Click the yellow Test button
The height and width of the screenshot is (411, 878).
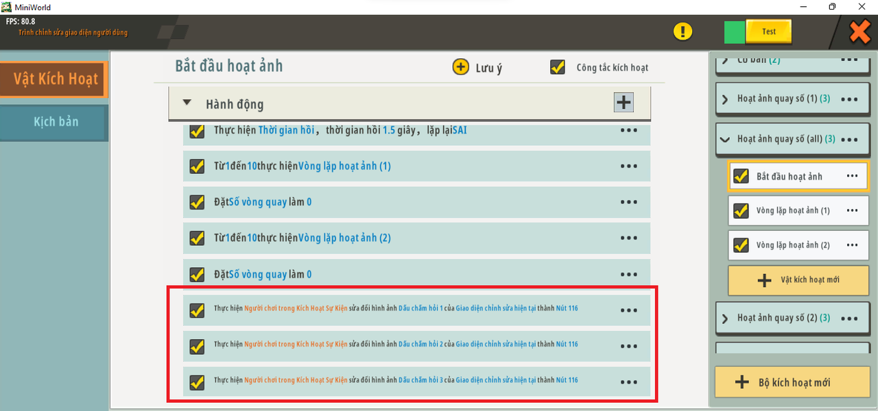[x=768, y=32]
